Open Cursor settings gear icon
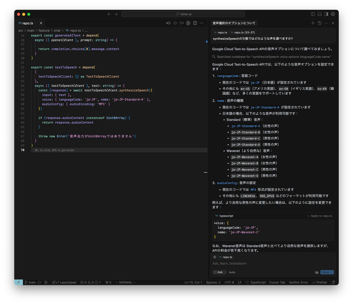Viewport: 353px width, 304px height. coord(333,14)
